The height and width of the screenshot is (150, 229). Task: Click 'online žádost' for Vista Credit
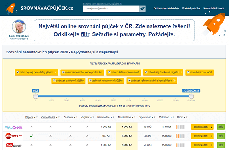click(202, 127)
